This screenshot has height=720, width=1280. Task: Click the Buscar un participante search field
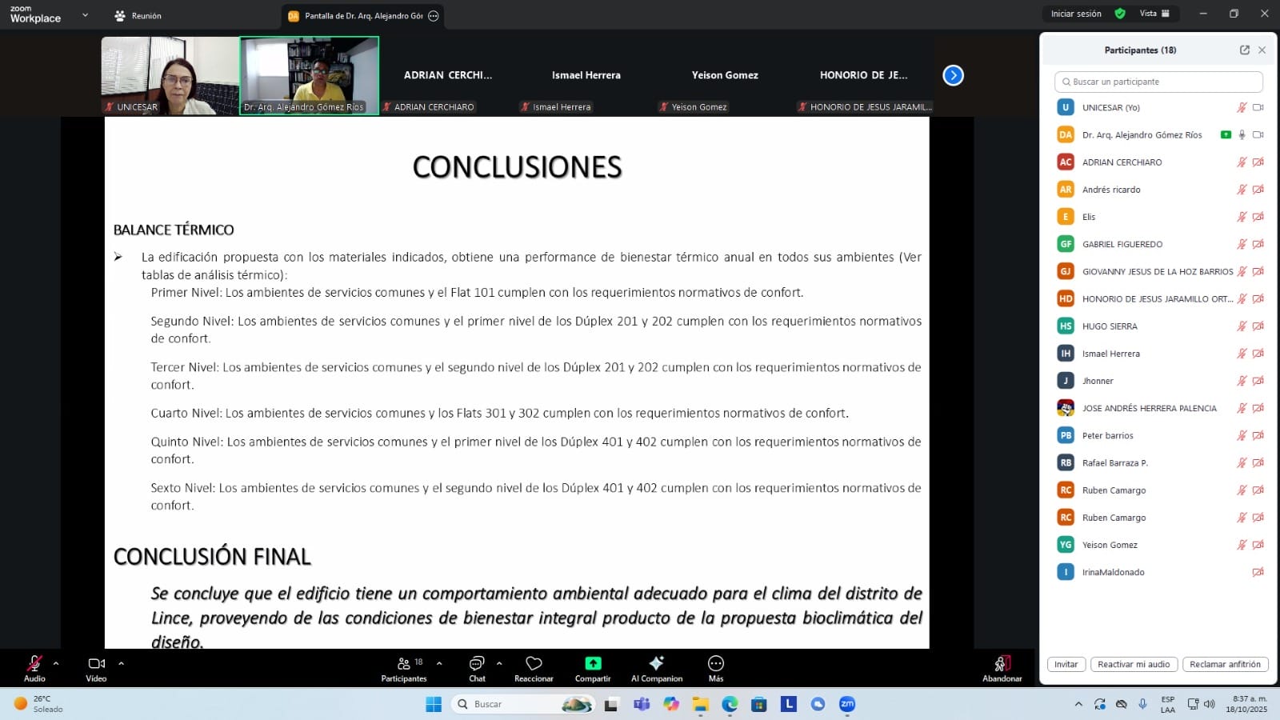[x=1158, y=82]
